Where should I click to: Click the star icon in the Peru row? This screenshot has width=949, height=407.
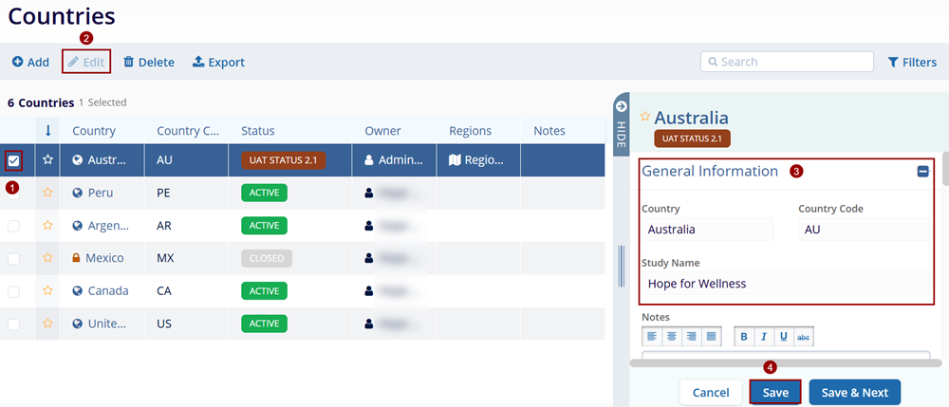[47, 193]
